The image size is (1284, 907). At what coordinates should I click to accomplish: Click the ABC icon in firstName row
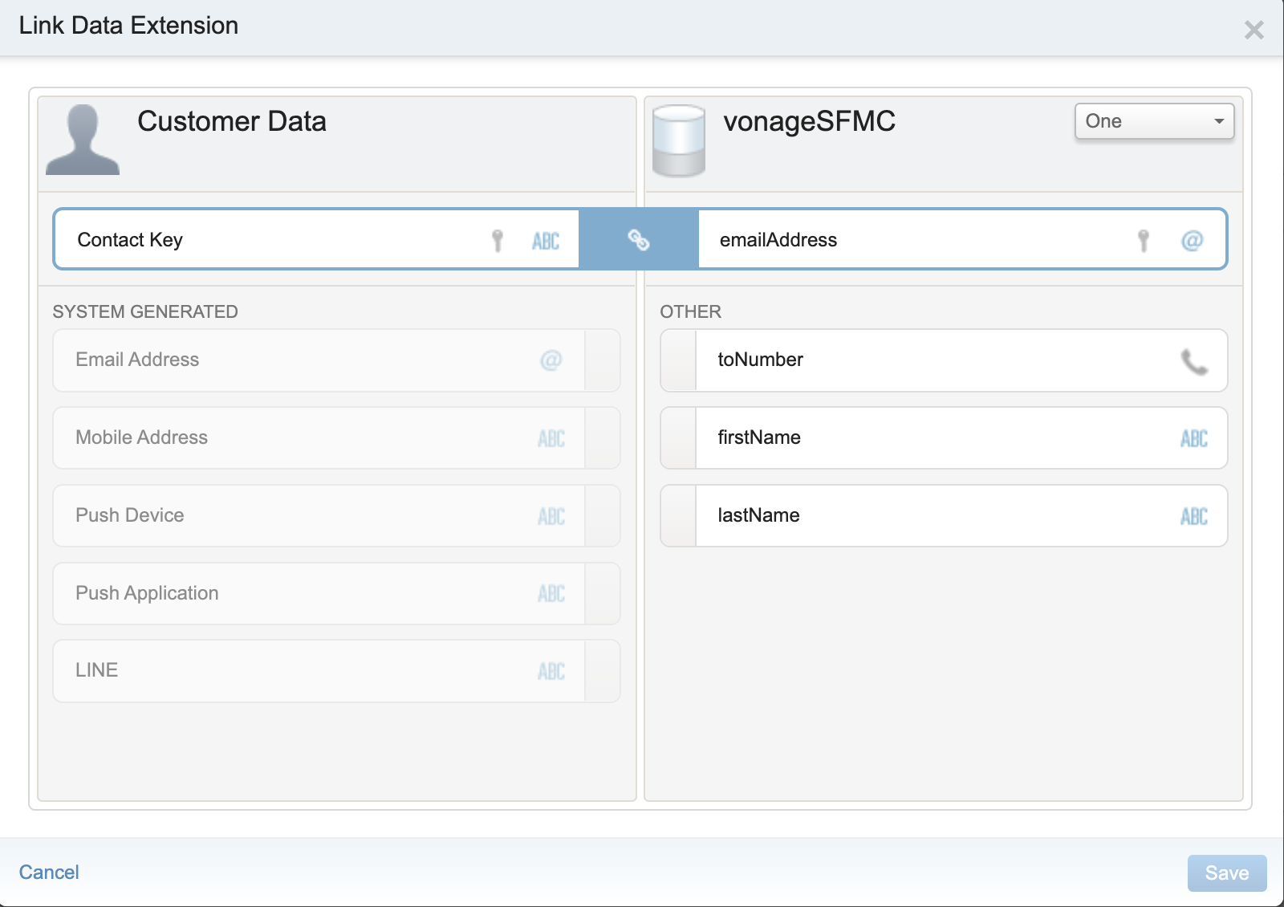click(x=1194, y=438)
